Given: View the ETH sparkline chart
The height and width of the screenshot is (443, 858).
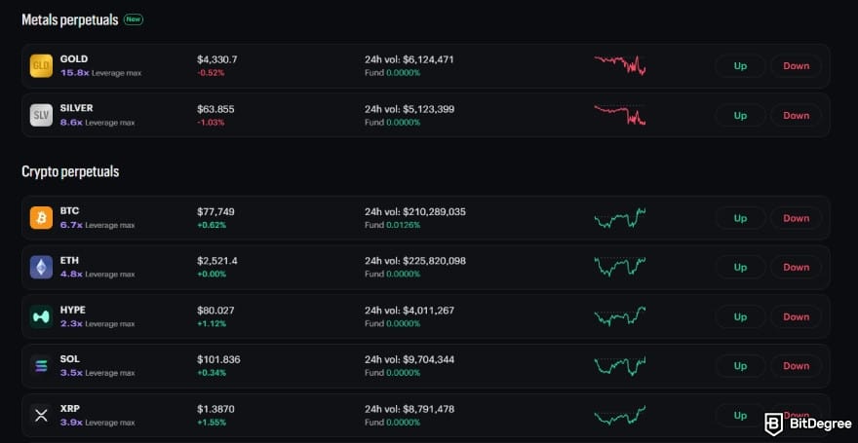Looking at the screenshot, I should [x=620, y=267].
